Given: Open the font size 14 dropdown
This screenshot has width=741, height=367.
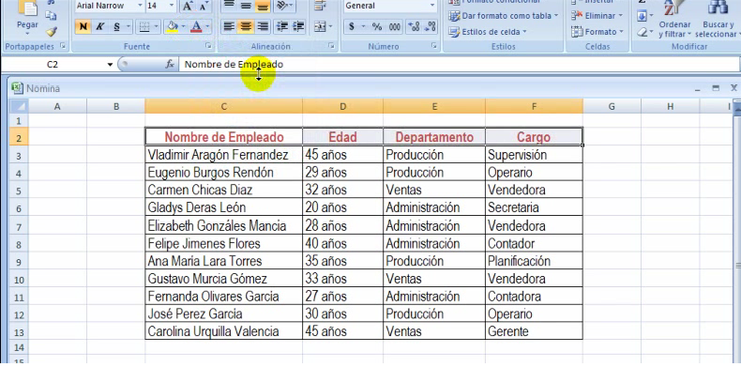Looking at the screenshot, I should tap(172, 7).
